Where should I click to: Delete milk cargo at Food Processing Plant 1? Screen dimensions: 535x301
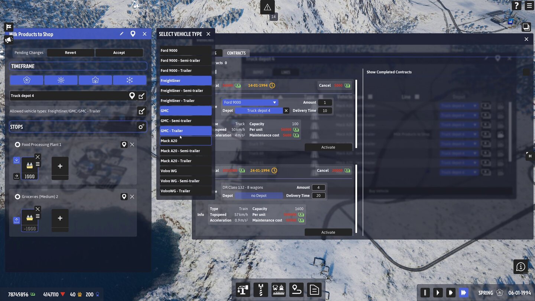[38, 157]
